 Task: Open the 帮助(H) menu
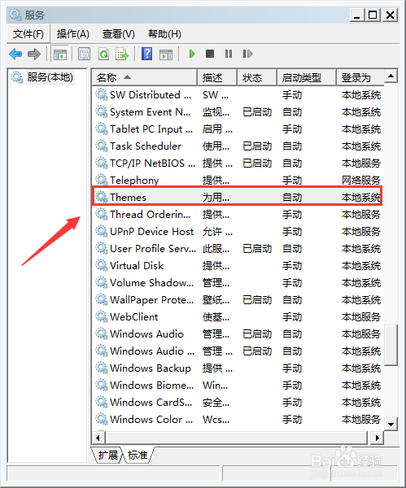pos(164,34)
